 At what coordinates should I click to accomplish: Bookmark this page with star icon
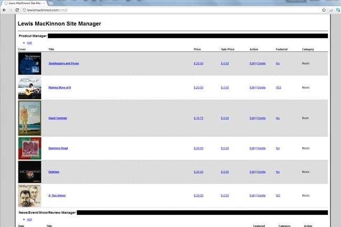324,10
